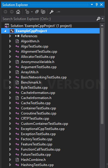Expand Algorithm.h node arrow
Image resolution: width=108 pixels, height=168 pixels.
(x=10, y=41)
